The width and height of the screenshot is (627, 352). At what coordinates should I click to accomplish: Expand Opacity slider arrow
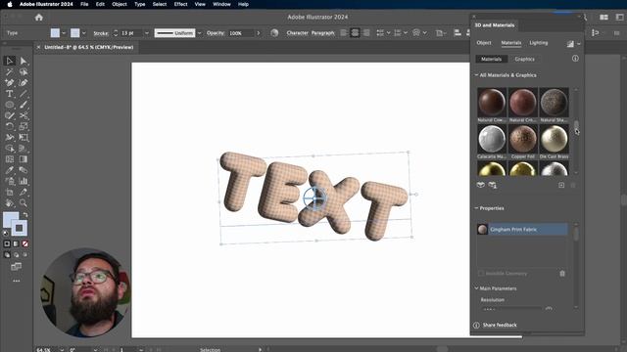click(259, 33)
